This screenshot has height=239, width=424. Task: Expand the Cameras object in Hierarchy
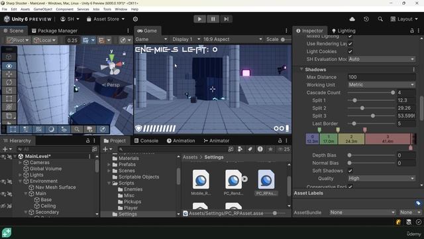coord(20,163)
